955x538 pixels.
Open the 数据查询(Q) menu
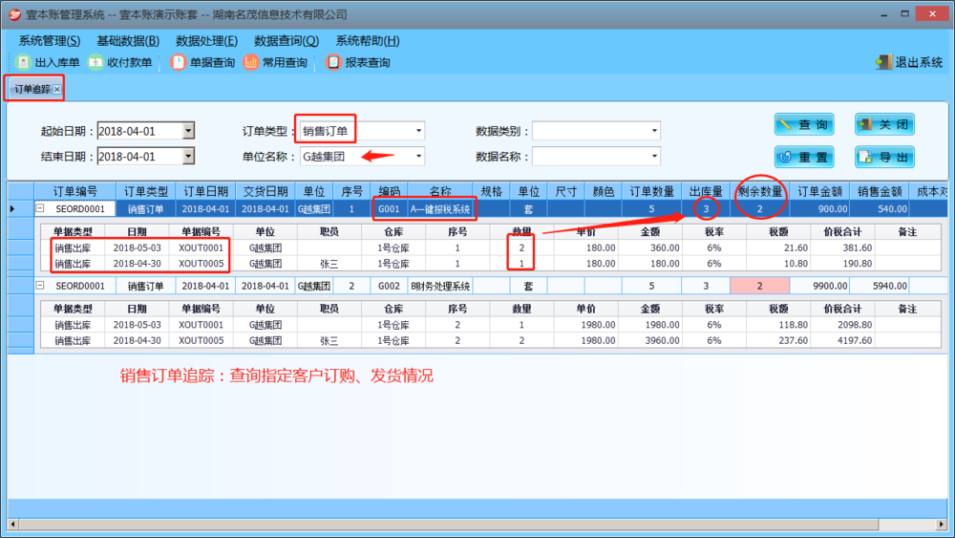click(286, 41)
